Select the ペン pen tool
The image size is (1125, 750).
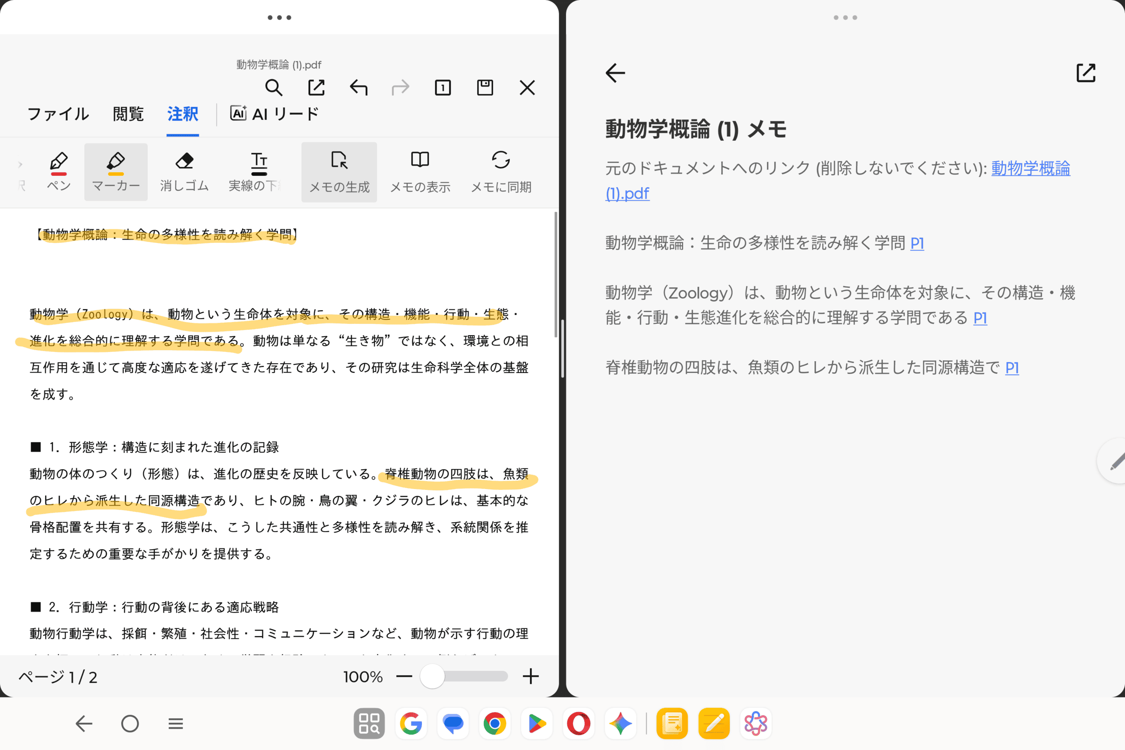tap(59, 172)
